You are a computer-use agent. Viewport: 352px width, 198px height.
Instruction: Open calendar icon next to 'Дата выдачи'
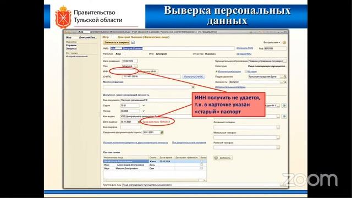[139, 122]
